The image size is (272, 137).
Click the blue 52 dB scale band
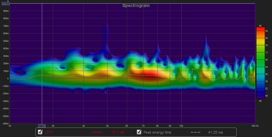(x=260, y=89)
